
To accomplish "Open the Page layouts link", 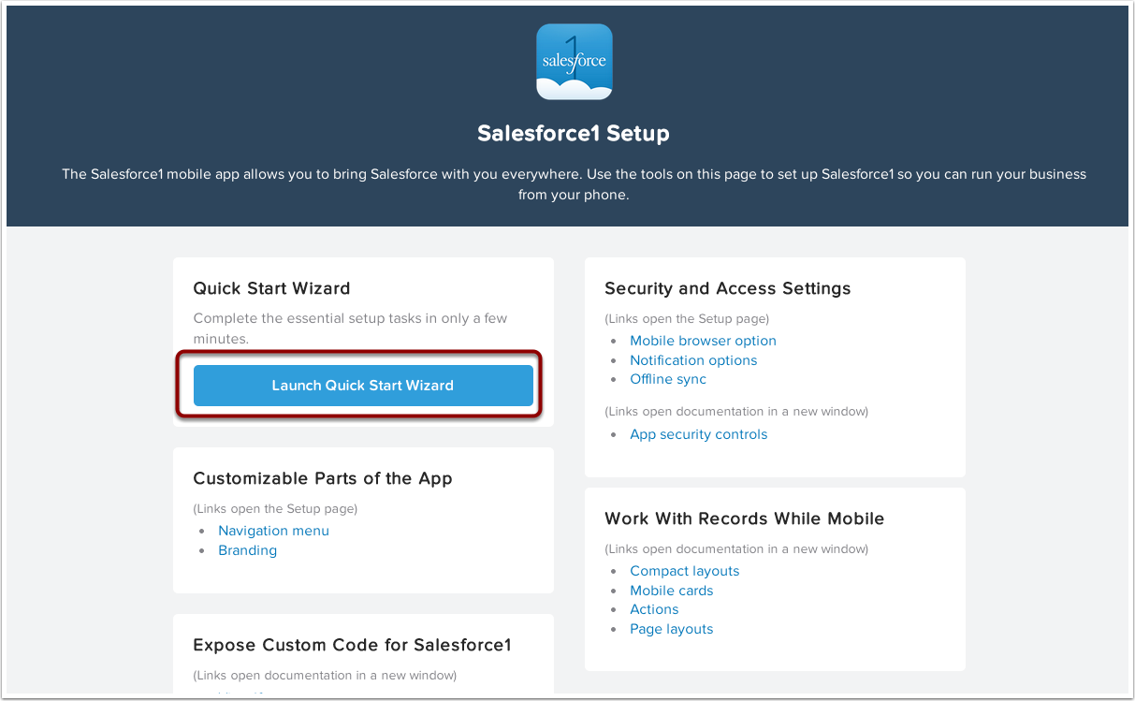I will tap(671, 629).
